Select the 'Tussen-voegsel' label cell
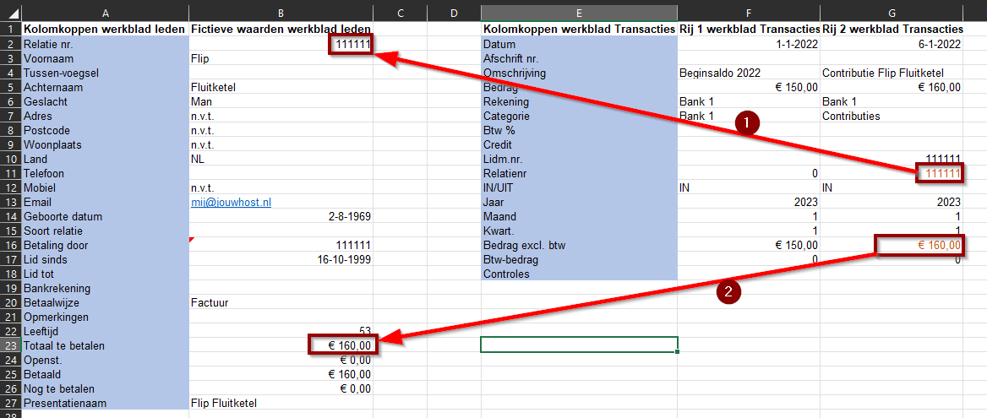 click(105, 73)
